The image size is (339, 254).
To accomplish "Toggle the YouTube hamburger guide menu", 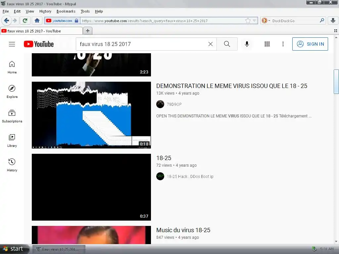I will pyautogui.click(x=12, y=44).
